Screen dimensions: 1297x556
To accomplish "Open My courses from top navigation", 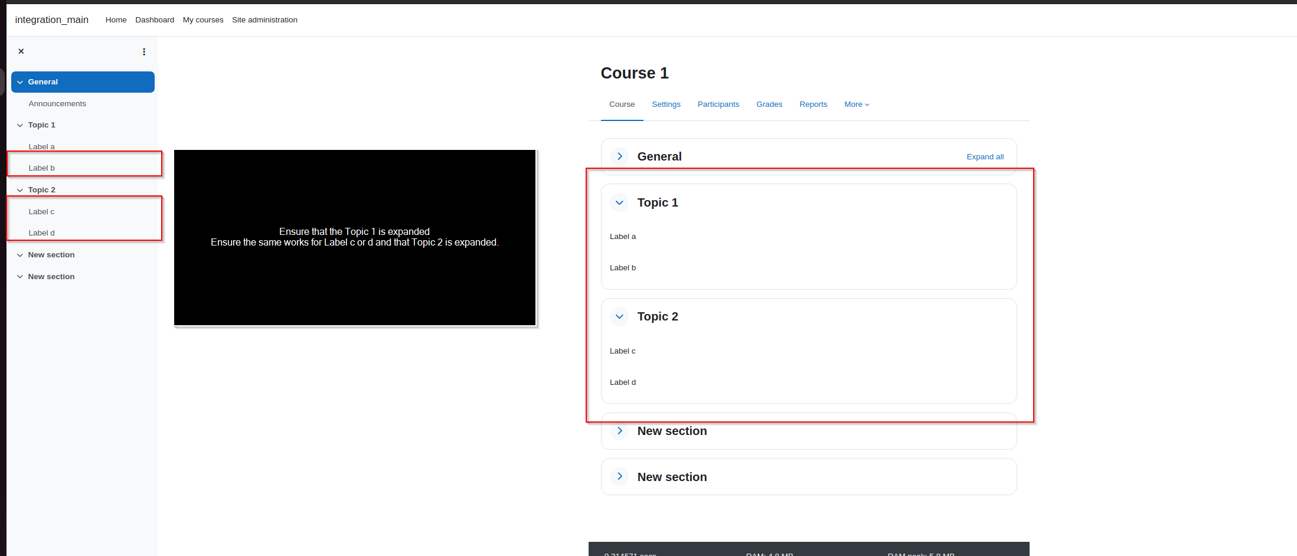I will pos(203,20).
